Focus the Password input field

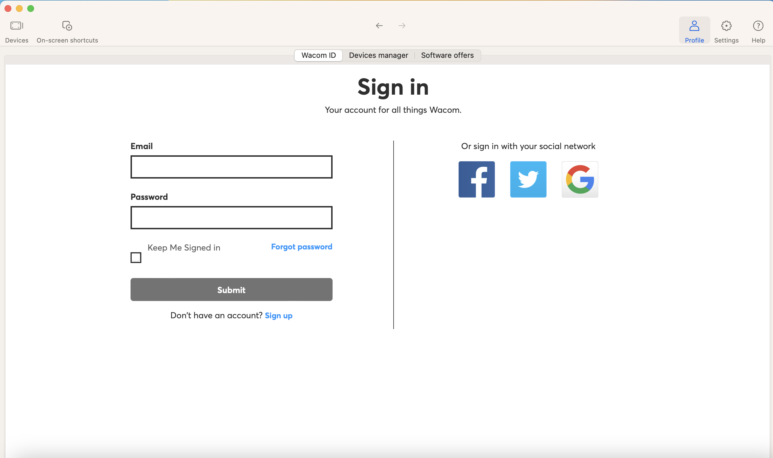coord(231,218)
